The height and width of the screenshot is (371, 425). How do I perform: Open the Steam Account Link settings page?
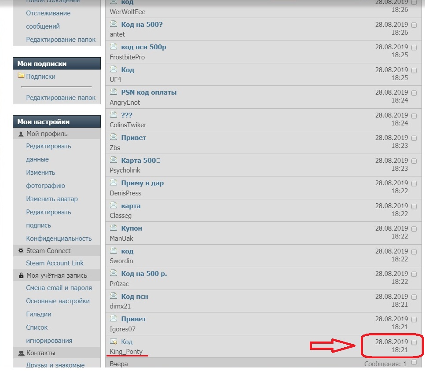(55, 263)
